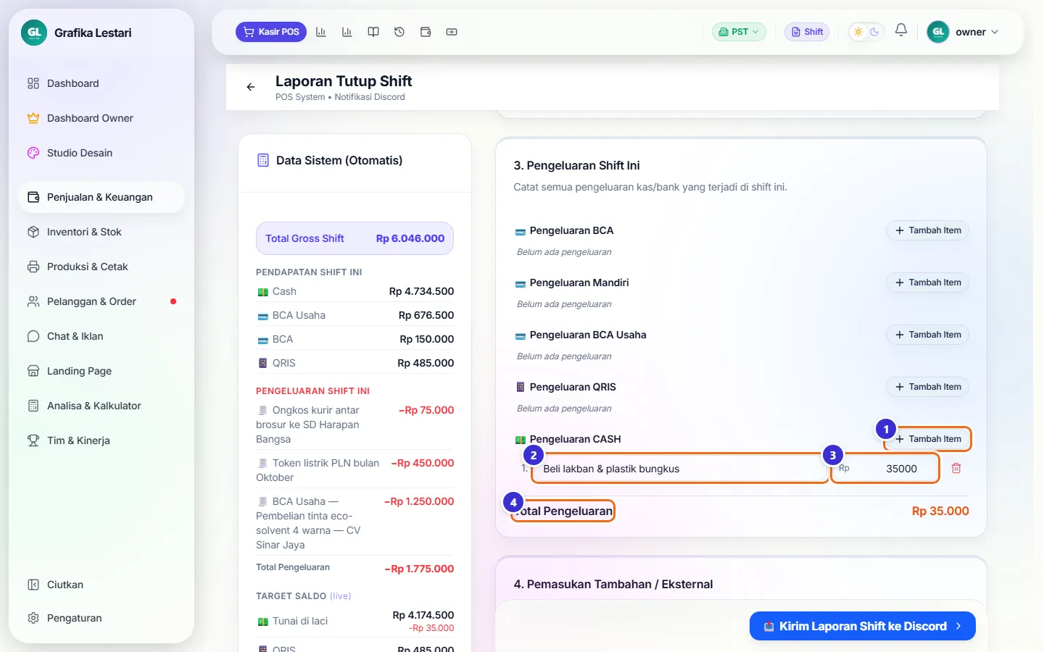Open bar chart icon beside the book icon
Viewport: 1044px width, 652px height.
347,32
